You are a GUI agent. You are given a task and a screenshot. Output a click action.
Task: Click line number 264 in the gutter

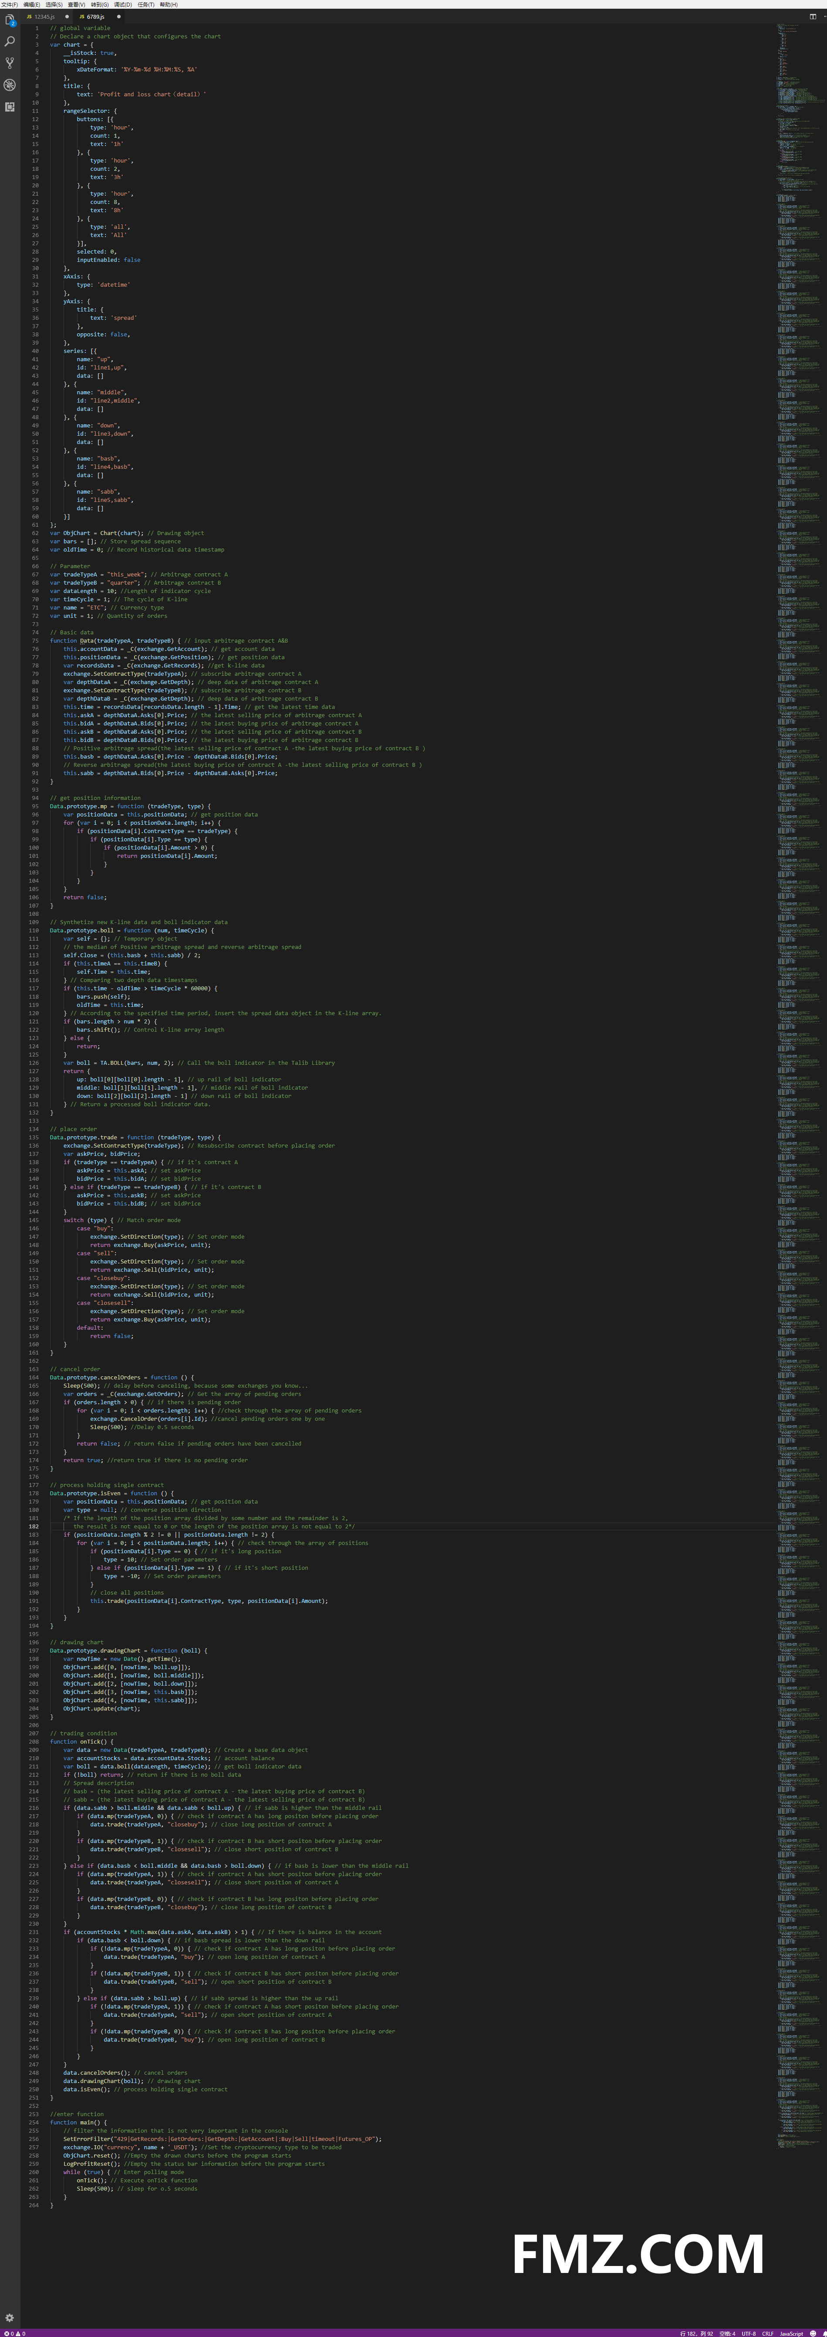(34, 2205)
